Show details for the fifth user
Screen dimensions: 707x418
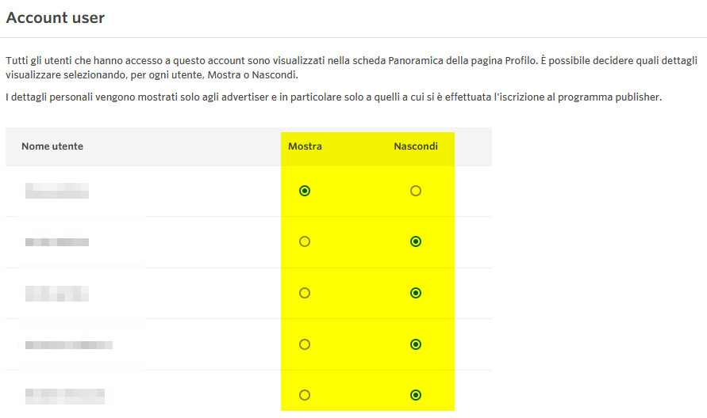click(305, 394)
